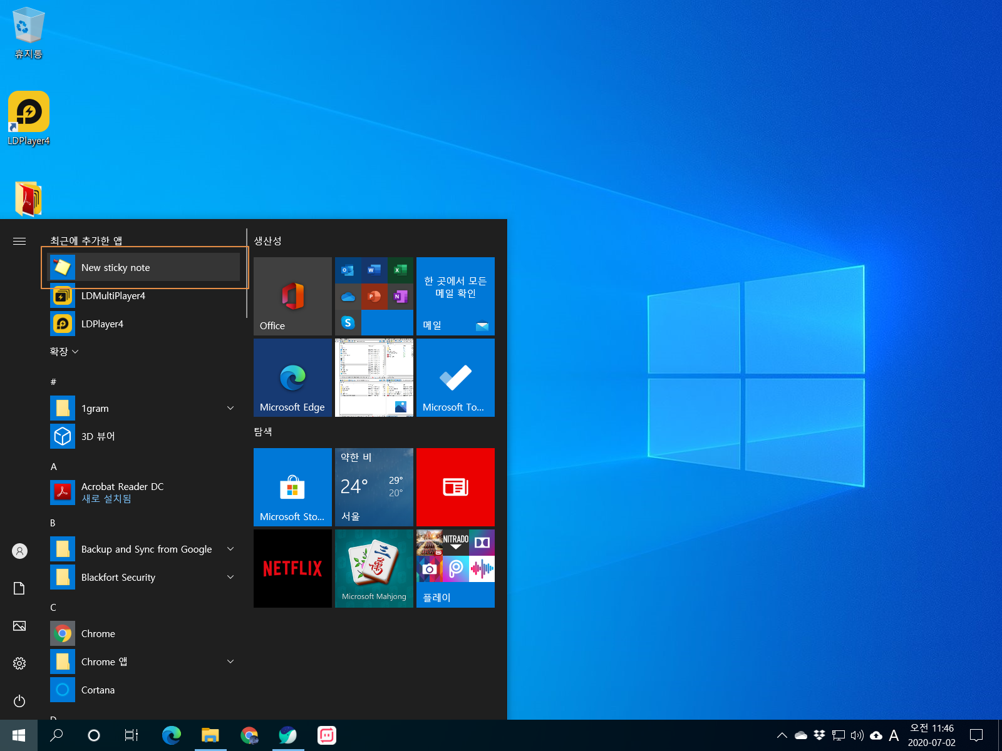Open Documents from Start sidebar
The image size is (1002, 751).
pyautogui.click(x=19, y=588)
